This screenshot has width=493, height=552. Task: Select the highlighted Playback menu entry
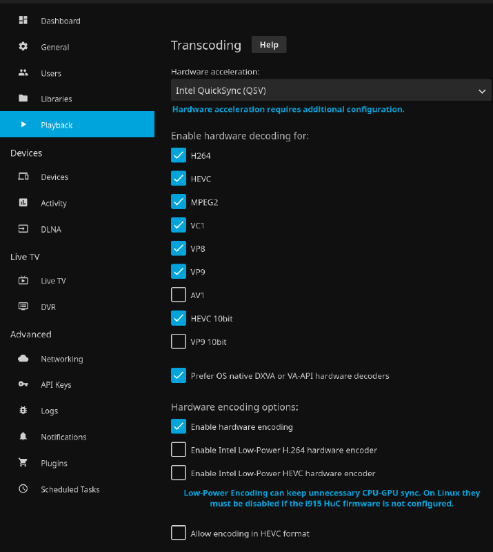click(57, 125)
